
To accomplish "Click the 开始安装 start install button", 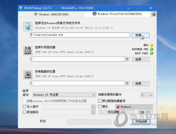I will [x=141, y=122].
